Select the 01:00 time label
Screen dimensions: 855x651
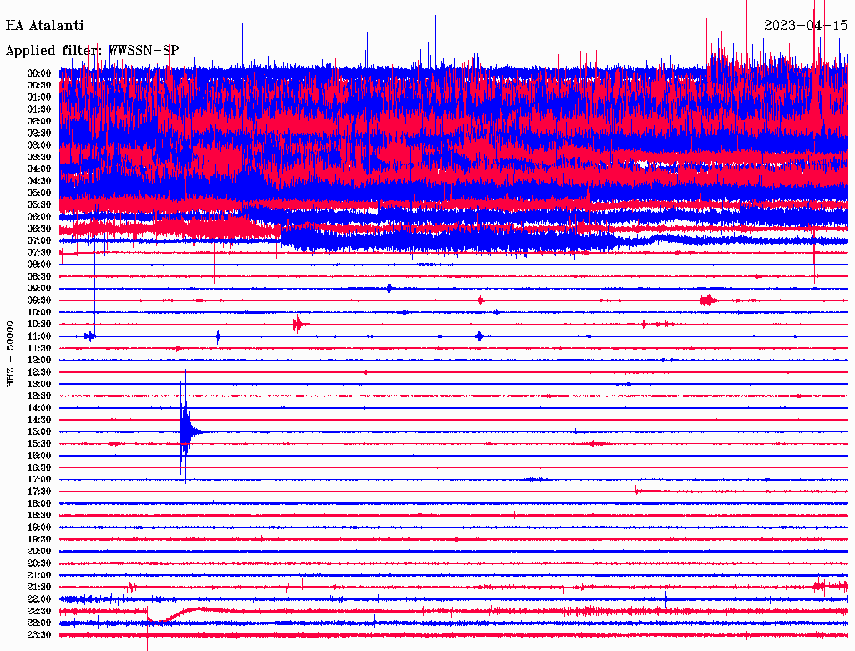coord(39,97)
